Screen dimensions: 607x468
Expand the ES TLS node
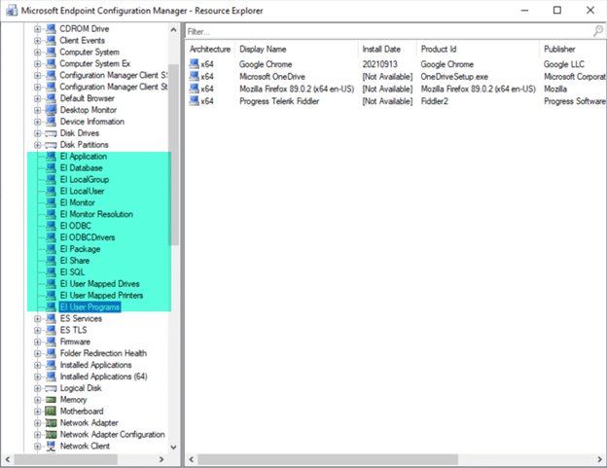click(37, 331)
